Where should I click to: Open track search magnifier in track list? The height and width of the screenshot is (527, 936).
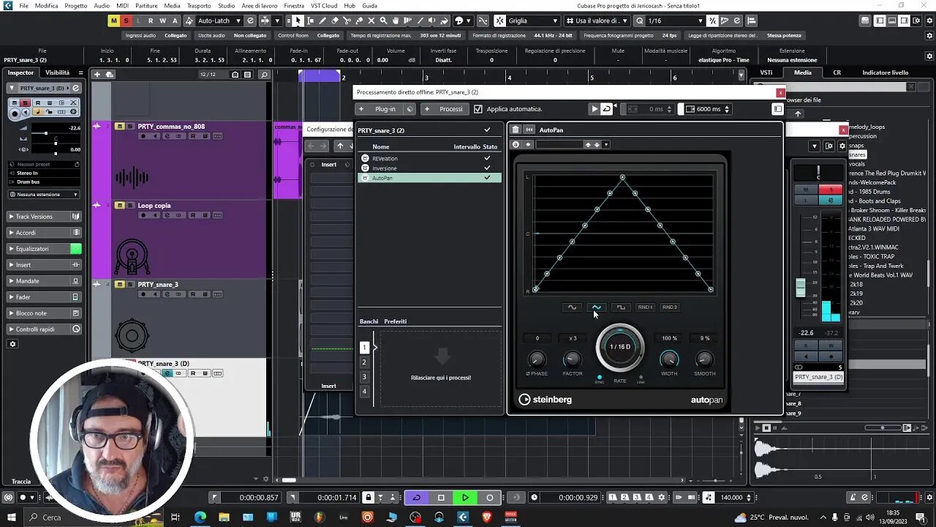(264, 74)
